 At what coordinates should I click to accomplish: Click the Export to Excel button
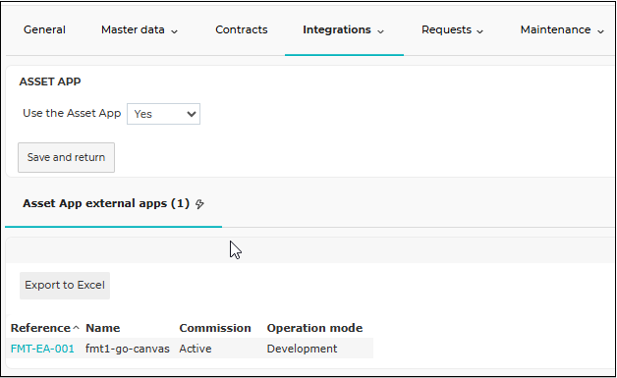click(x=65, y=285)
